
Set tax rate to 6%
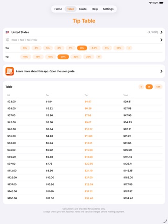click(x=59, y=48)
